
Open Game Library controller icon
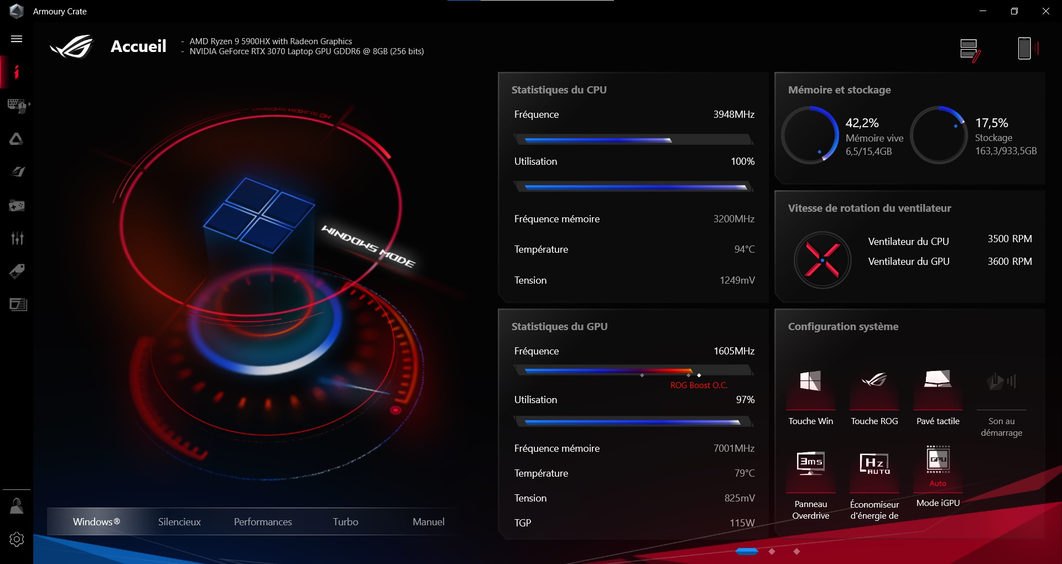(17, 206)
